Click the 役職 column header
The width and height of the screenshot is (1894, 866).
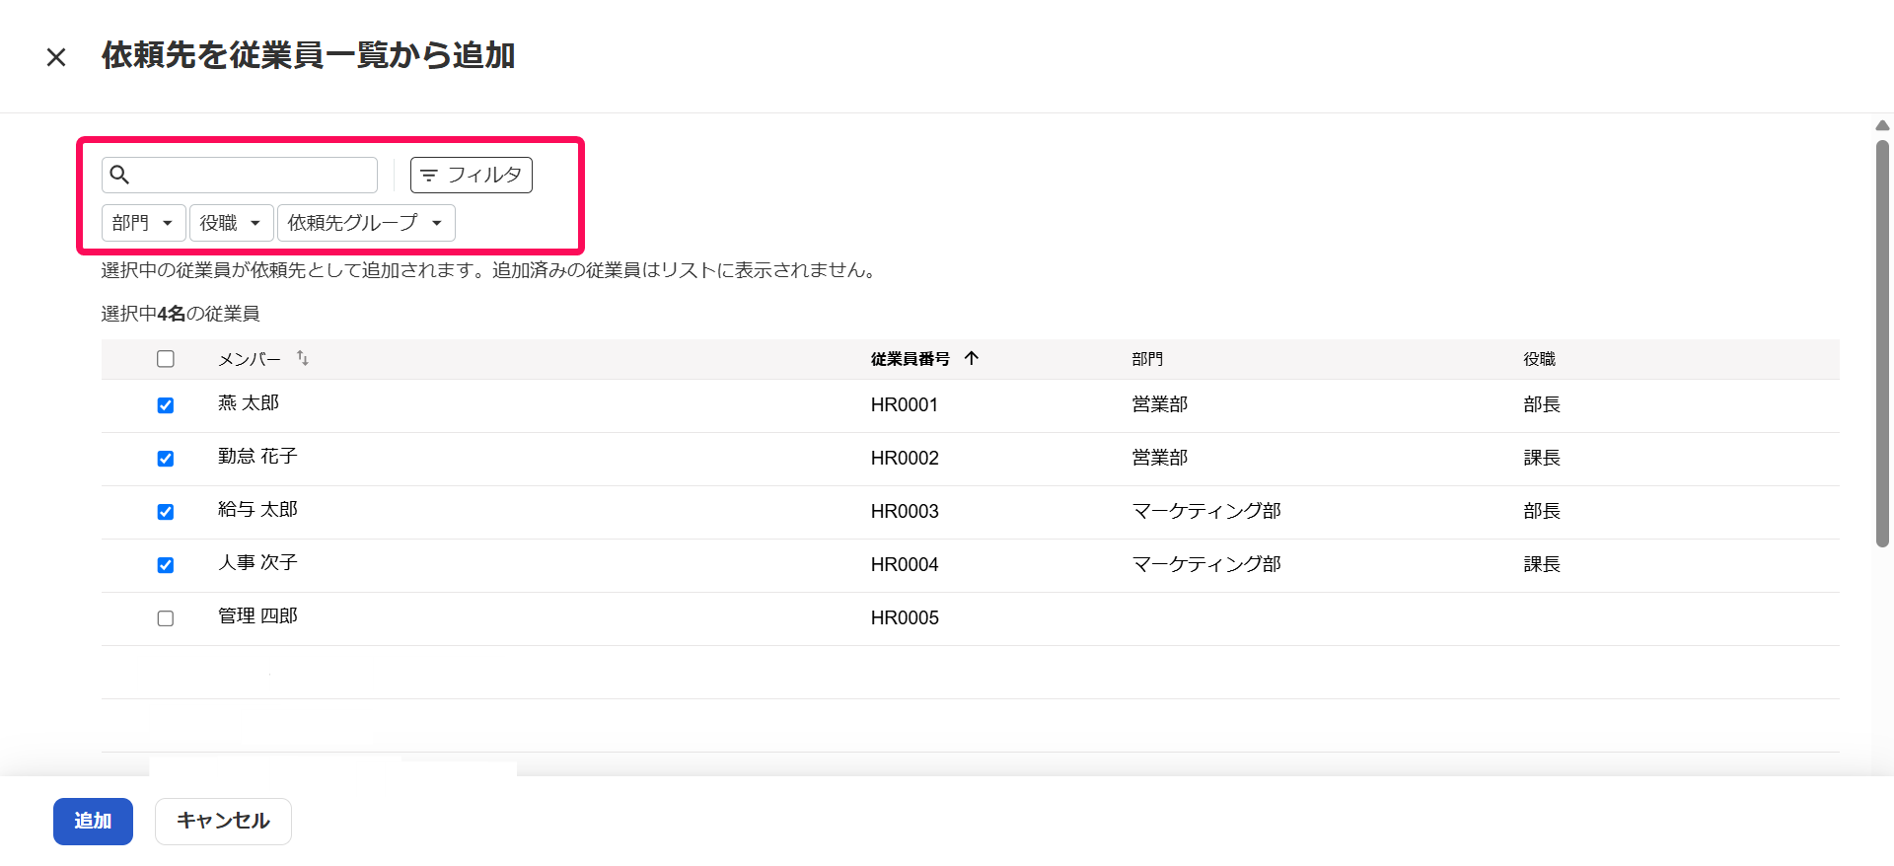[x=1539, y=359]
